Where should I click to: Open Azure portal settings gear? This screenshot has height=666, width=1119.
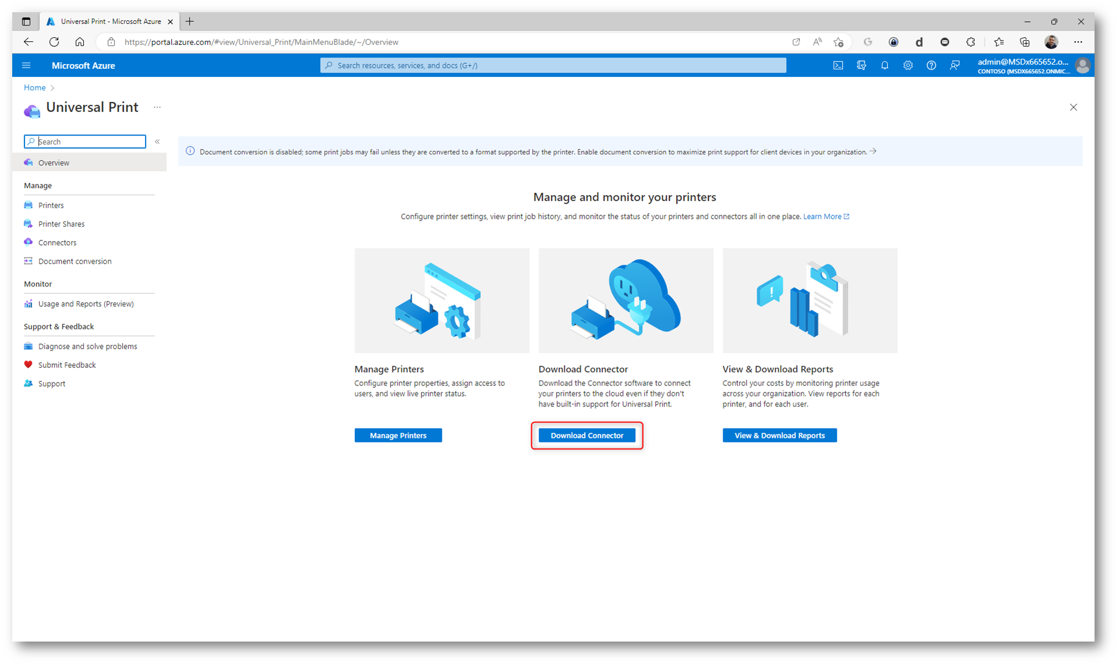click(x=908, y=65)
